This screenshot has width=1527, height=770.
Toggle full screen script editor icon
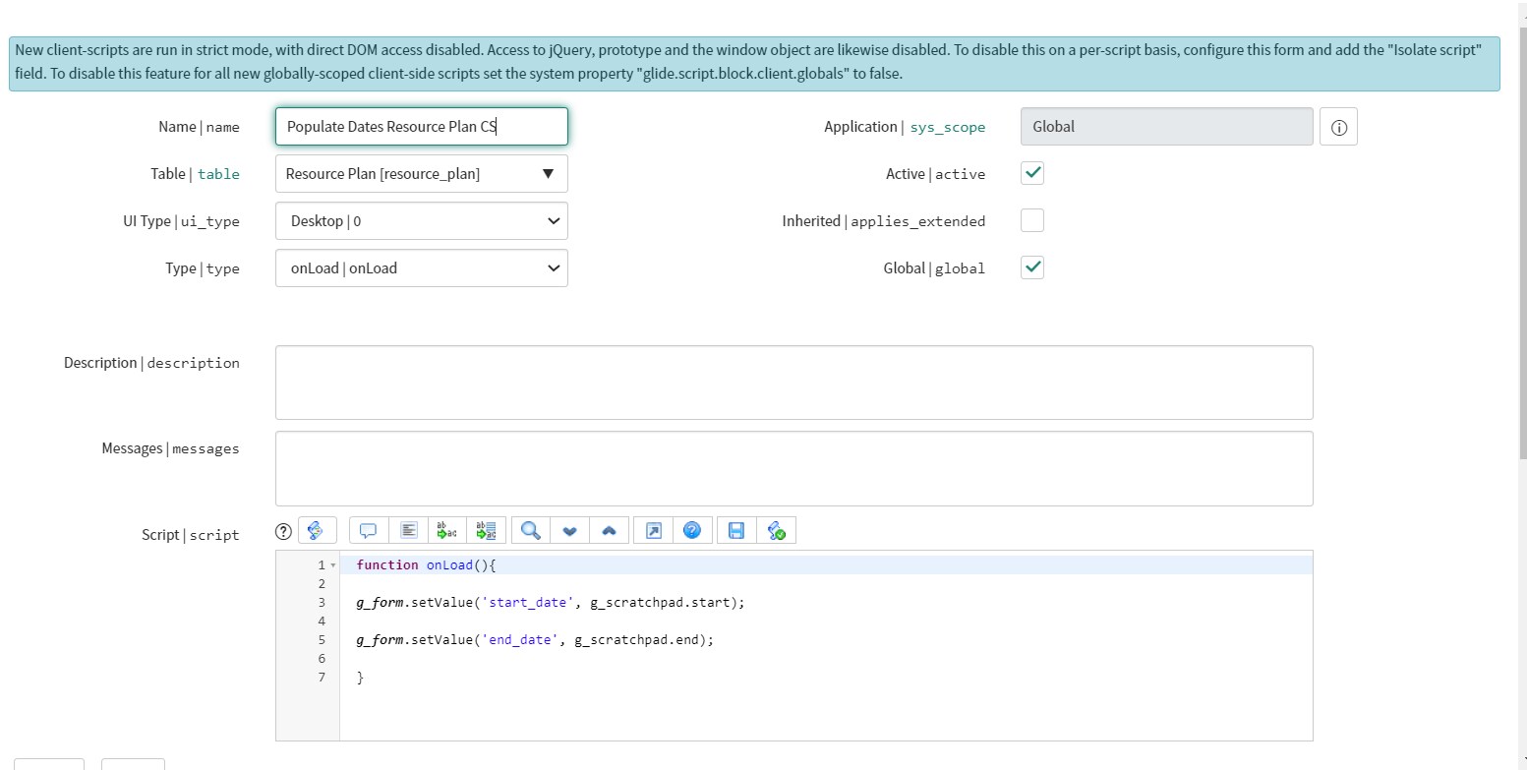[653, 531]
